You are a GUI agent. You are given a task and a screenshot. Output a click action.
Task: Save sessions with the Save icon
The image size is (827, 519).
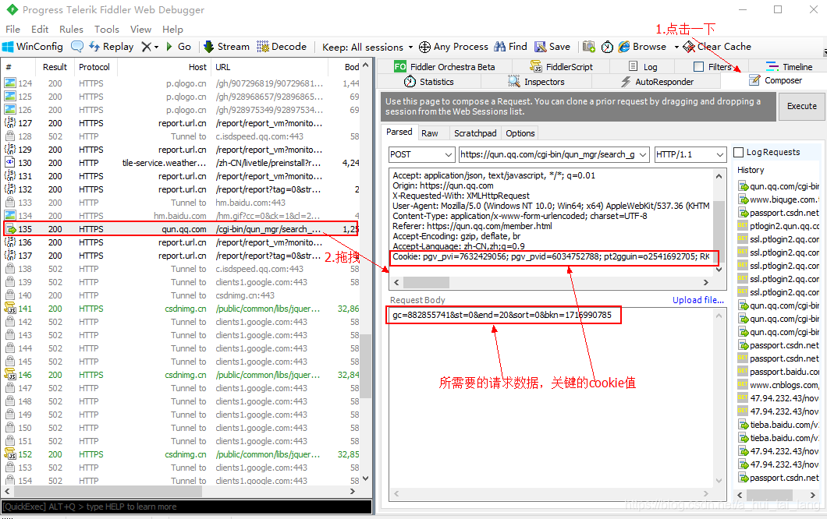point(552,47)
